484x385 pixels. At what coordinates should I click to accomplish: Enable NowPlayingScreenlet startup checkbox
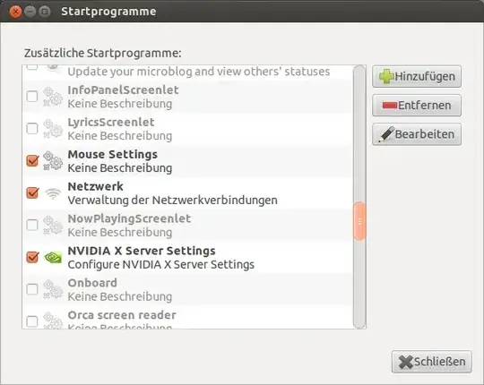[32, 225]
